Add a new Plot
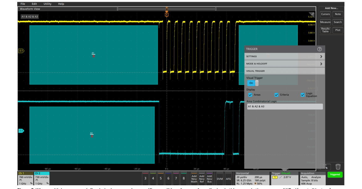 point(338,30)
